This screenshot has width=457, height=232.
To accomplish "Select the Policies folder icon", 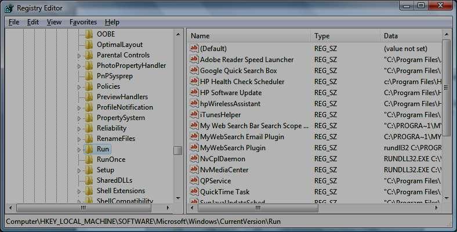I will tap(89, 86).
